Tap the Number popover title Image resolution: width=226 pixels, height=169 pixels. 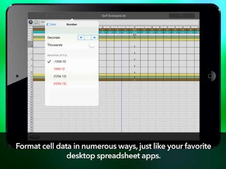(72, 24)
